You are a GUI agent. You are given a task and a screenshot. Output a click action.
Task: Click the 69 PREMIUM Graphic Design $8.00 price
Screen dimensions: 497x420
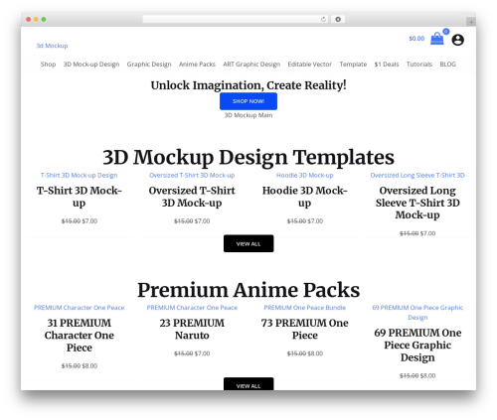tap(428, 376)
